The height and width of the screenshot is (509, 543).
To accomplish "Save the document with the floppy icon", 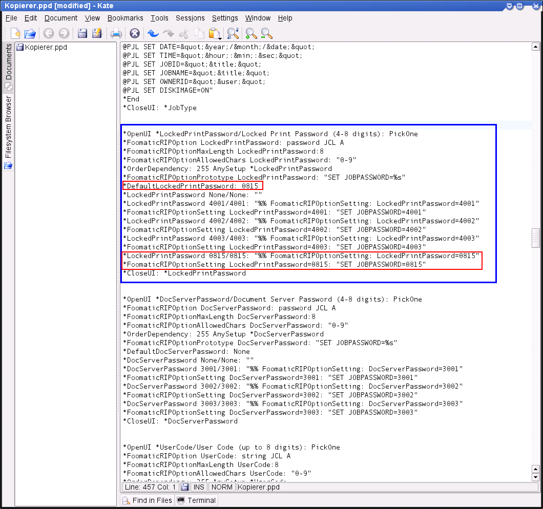I will click(82, 34).
